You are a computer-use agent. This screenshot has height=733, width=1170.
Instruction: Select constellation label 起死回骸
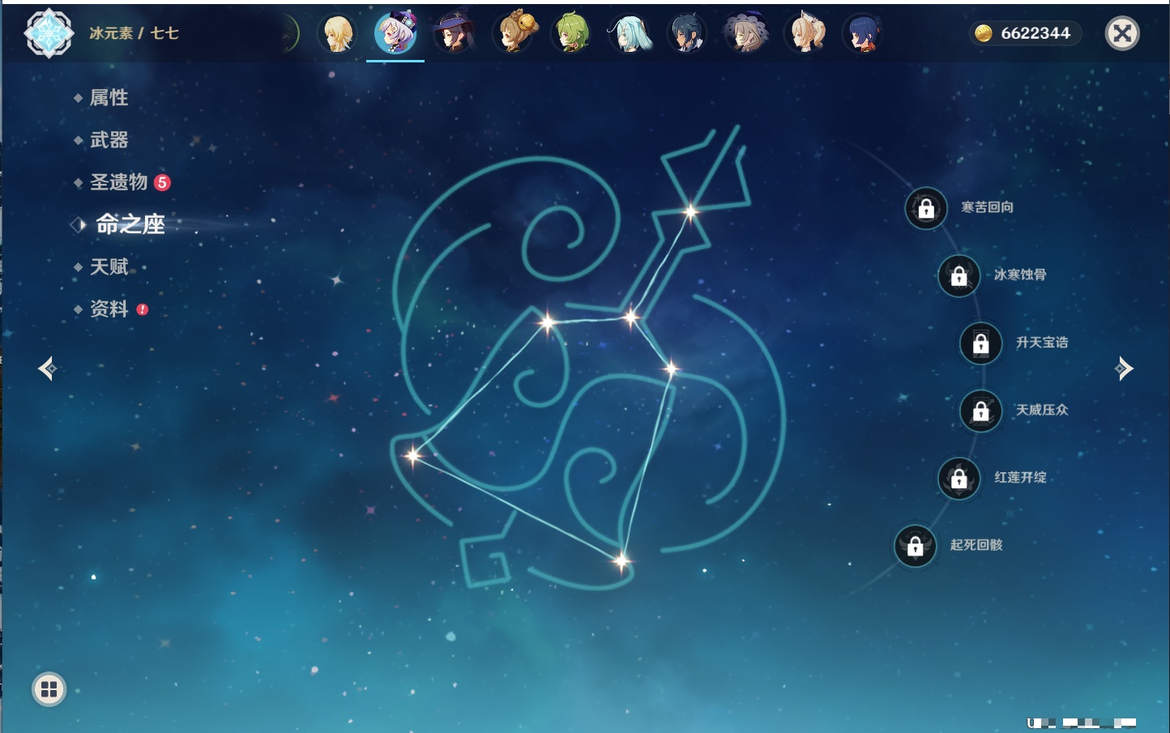point(976,545)
